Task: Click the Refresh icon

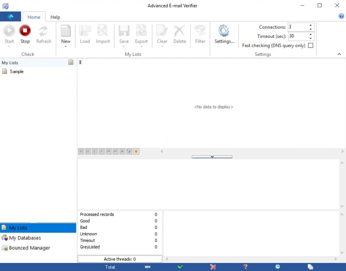Action: click(43, 31)
